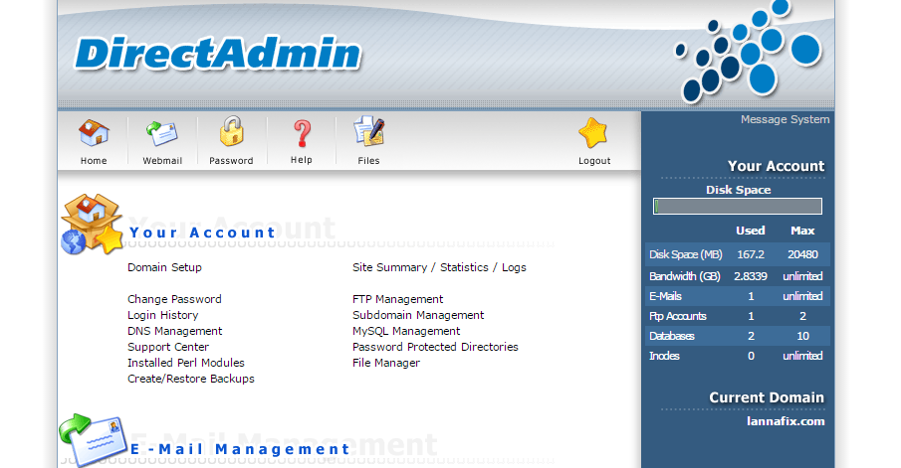Open MySQL Management
The height and width of the screenshot is (468, 901).
[x=406, y=331]
